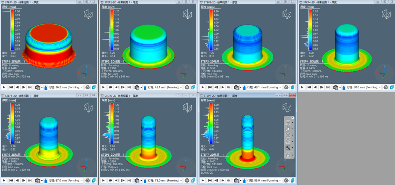Click the snapshot camera icon in STEP2-2D
Image resolution: width=395 pixels, height=185 pixels.
[x=137, y=87]
